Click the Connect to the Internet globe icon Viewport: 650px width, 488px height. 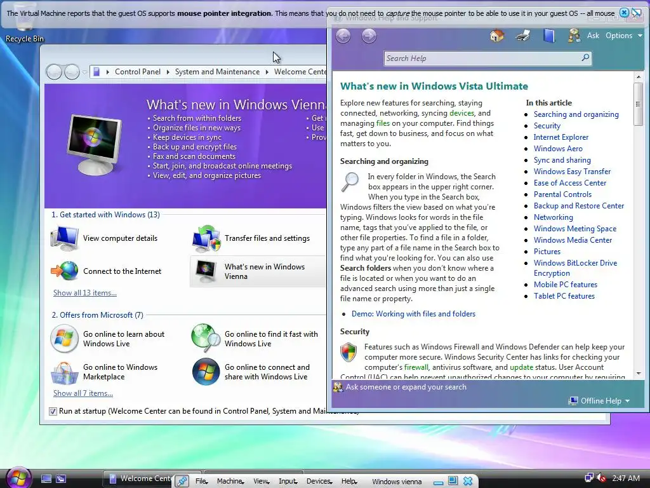(65, 271)
